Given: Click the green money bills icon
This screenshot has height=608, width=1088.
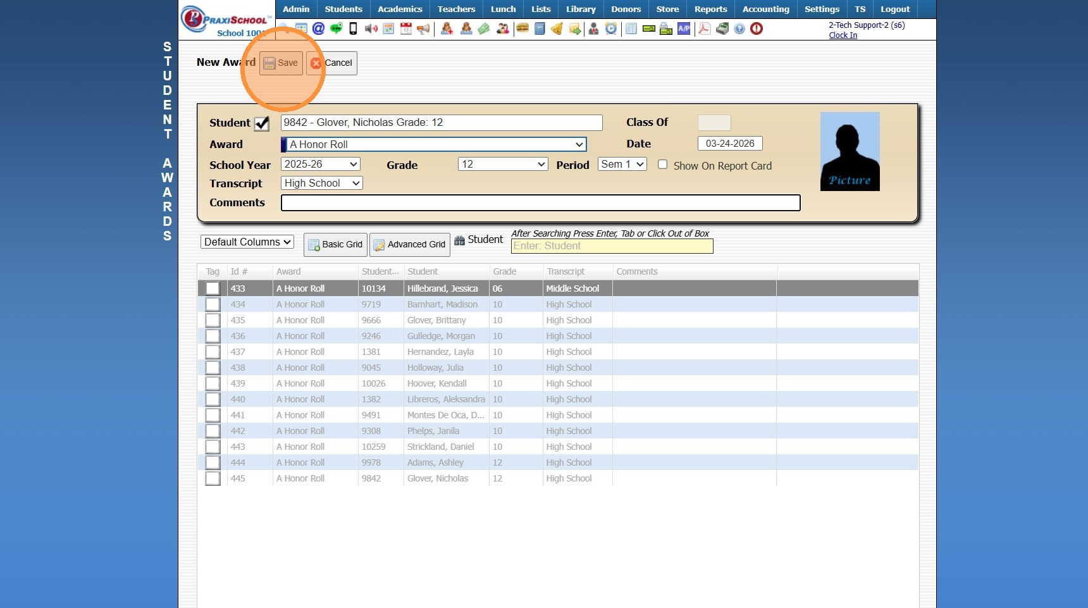Looking at the screenshot, I should coord(484,28).
